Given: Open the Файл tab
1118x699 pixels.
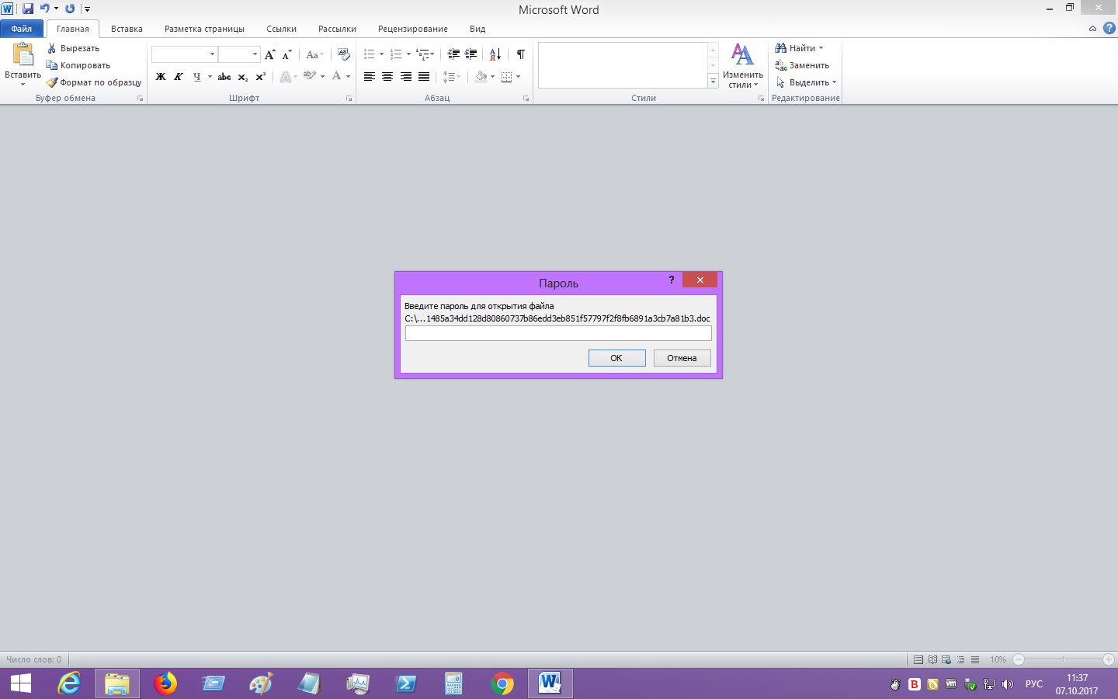Looking at the screenshot, I should [22, 29].
